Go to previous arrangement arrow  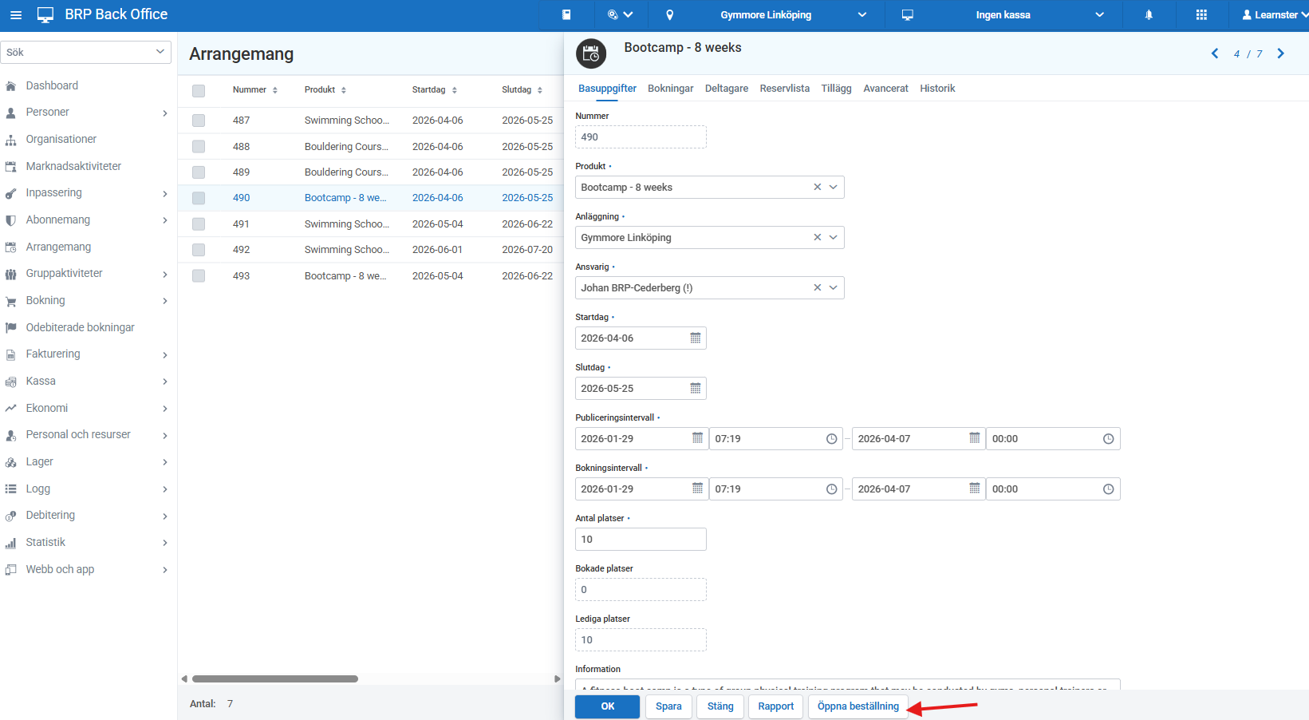pos(1215,53)
